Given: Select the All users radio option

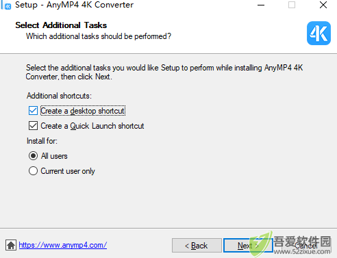Looking at the screenshot, I should [x=33, y=156].
